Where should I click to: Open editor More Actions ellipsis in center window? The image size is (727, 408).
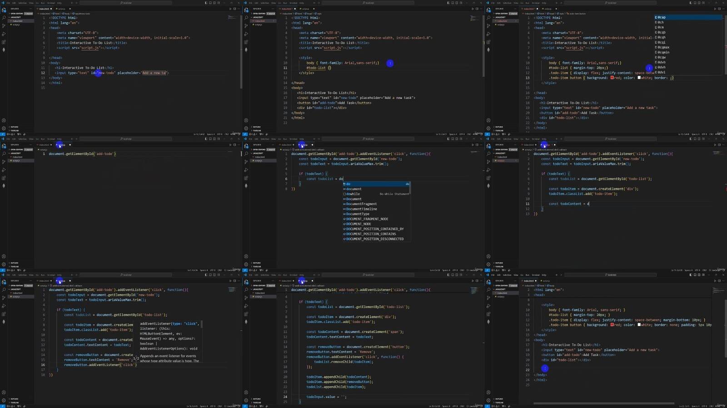[x=481, y=145]
